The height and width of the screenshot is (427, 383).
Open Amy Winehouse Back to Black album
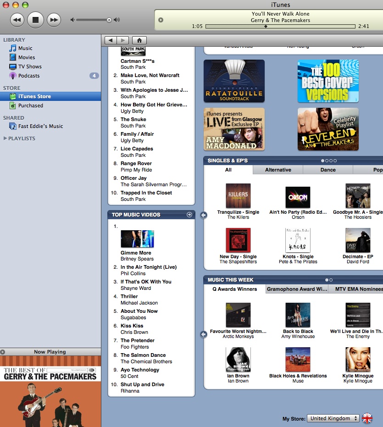point(298,315)
